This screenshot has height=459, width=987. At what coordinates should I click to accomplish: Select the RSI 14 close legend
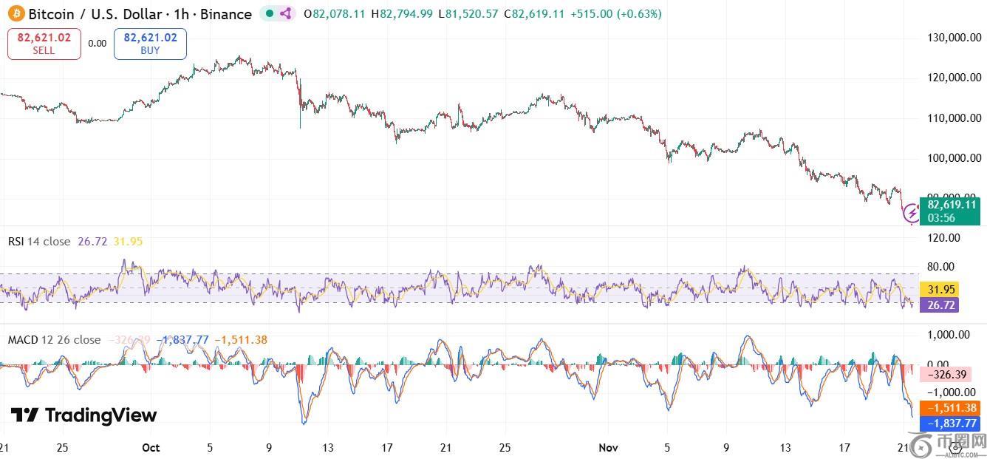point(39,242)
